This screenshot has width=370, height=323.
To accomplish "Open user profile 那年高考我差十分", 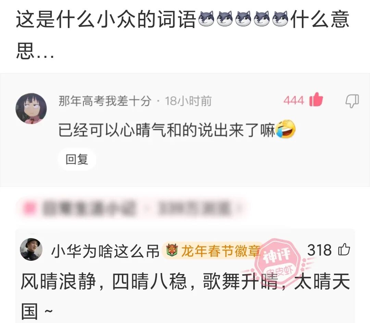I will (x=105, y=101).
